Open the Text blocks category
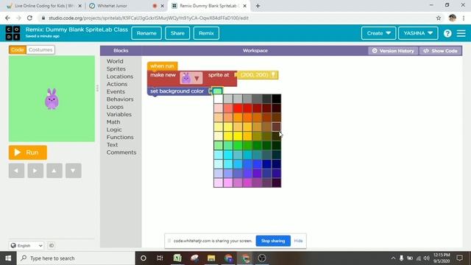 (112, 145)
